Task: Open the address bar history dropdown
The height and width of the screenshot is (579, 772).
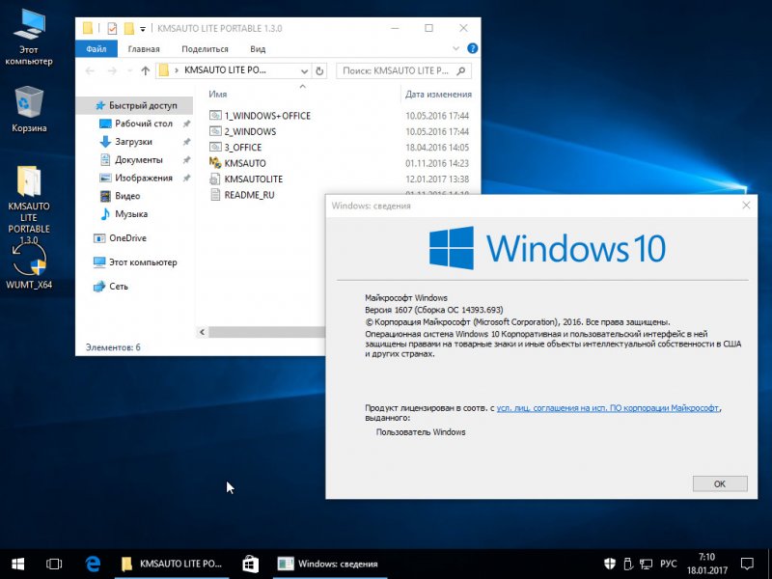Action: (x=304, y=70)
